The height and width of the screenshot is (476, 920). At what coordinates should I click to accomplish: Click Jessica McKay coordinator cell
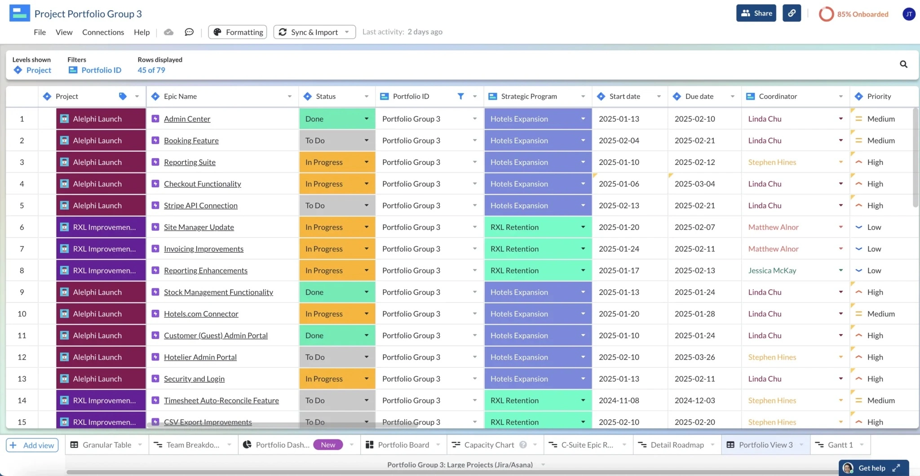[795, 270]
